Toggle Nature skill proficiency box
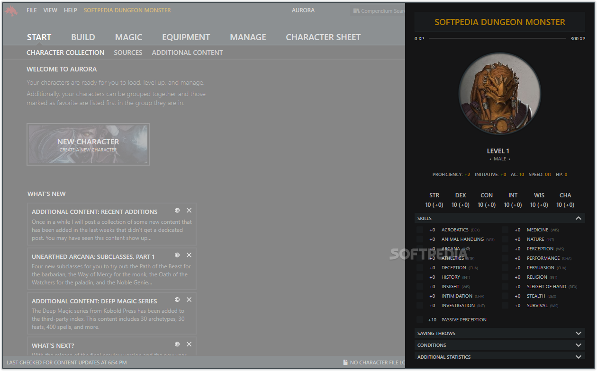Screen dimensions: 597x371 pos(505,239)
